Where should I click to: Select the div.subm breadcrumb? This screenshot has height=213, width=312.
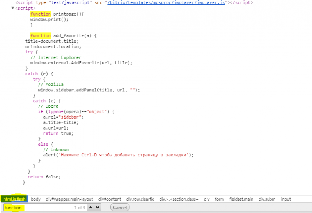(x=267, y=199)
